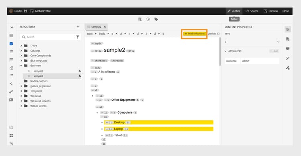
Task: Open version history clock icon
Action: pos(148,19)
